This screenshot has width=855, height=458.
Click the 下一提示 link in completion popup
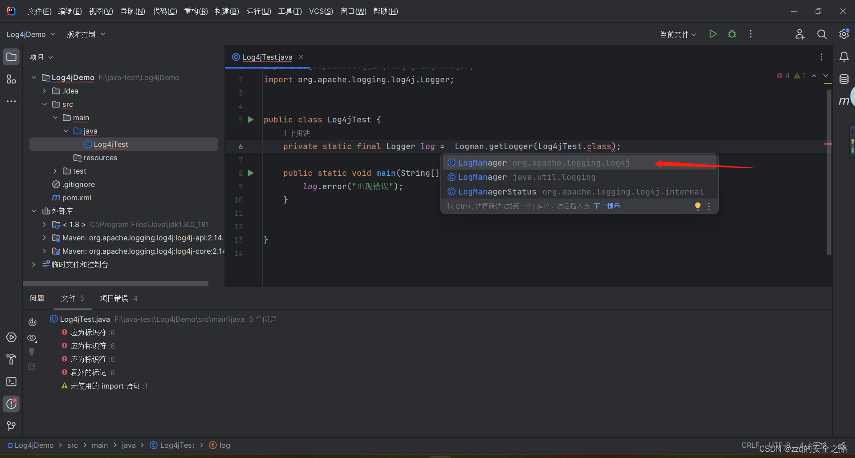[607, 206]
